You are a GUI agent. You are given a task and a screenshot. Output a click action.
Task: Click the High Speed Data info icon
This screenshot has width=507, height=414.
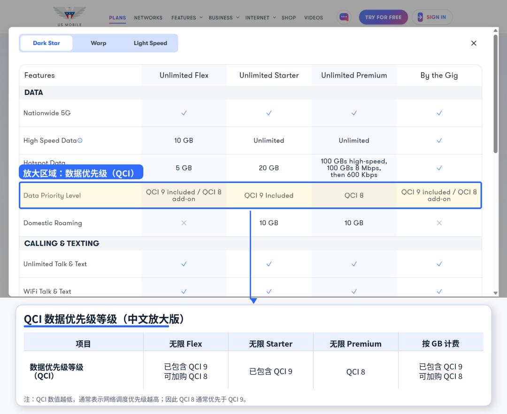(80, 140)
